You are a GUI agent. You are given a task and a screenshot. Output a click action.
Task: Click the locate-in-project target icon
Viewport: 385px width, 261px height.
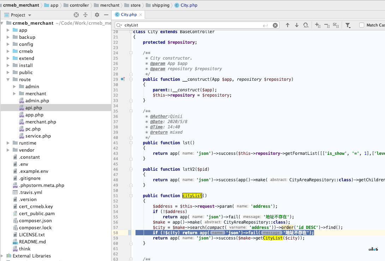coord(76,15)
